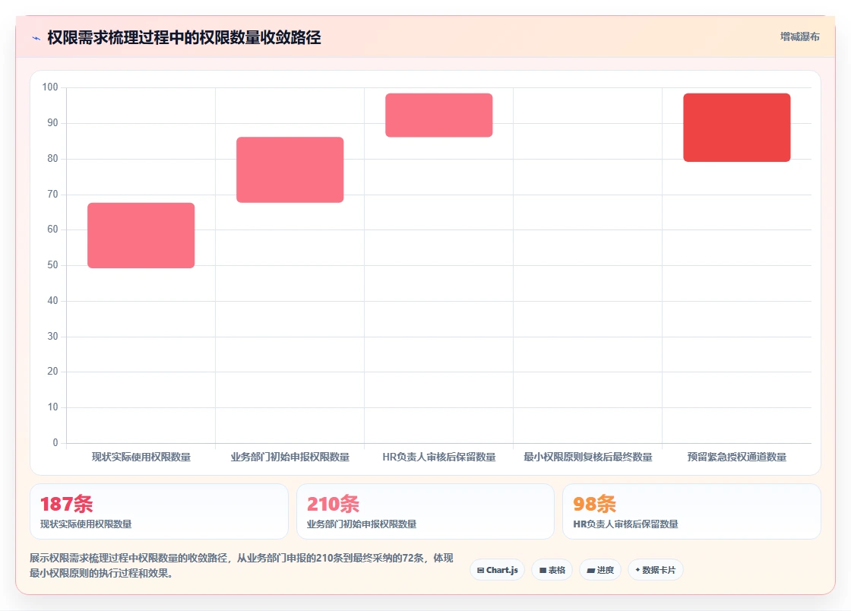Viewport: 851px width, 611px height.
Task: Click x-axis label 最小权限原则复核后最终数量
Action: (588, 457)
